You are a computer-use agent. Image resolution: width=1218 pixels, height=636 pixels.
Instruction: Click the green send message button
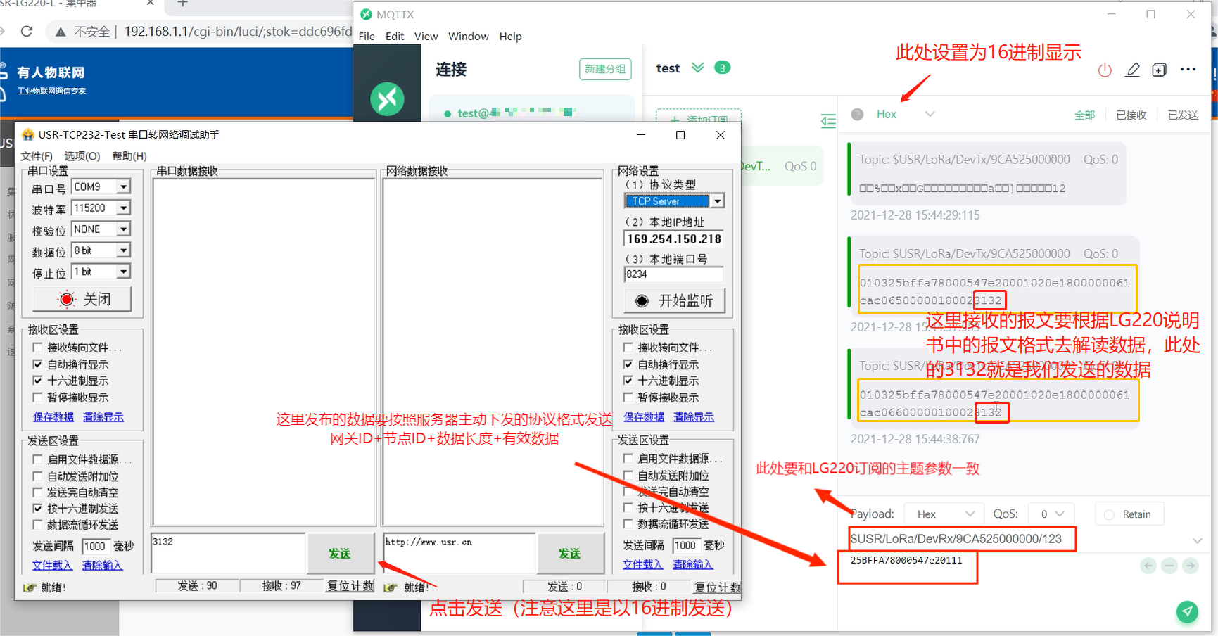pos(1187,611)
